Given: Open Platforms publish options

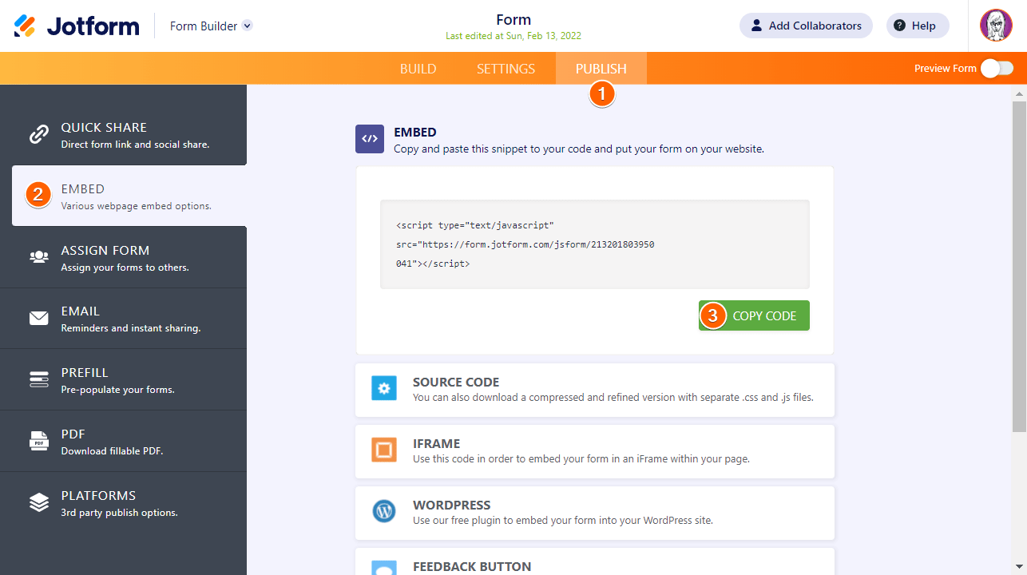Looking at the screenshot, I should (x=123, y=502).
